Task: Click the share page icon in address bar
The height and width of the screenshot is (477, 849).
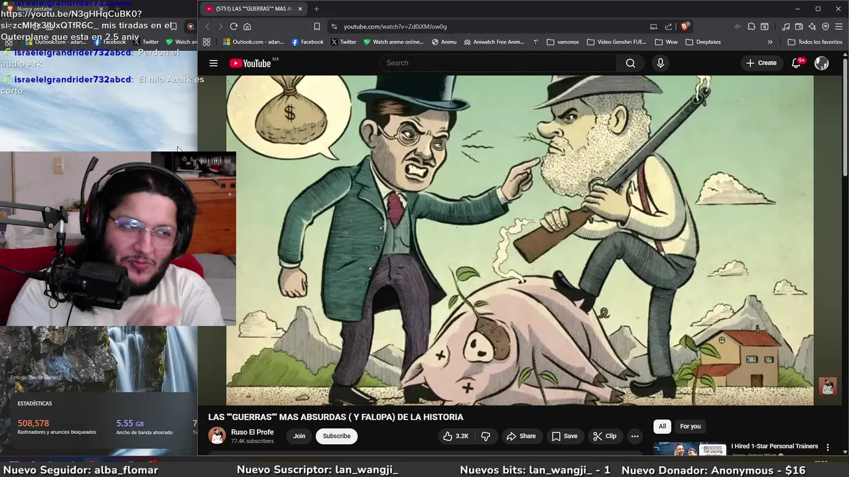Action: click(668, 26)
